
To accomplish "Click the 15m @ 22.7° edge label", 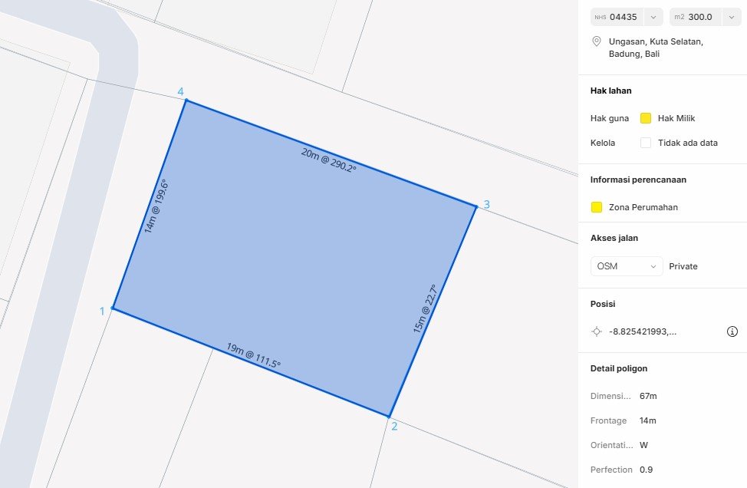I will coord(425,309).
